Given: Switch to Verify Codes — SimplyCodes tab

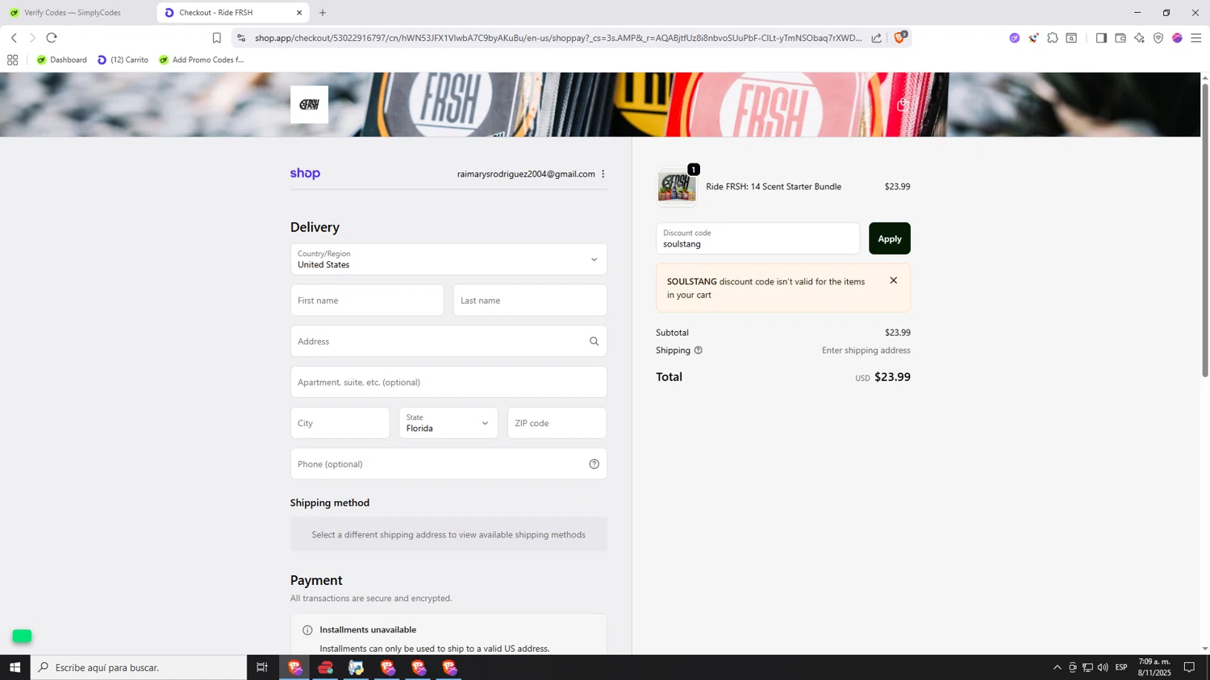Looking at the screenshot, I should [x=73, y=13].
